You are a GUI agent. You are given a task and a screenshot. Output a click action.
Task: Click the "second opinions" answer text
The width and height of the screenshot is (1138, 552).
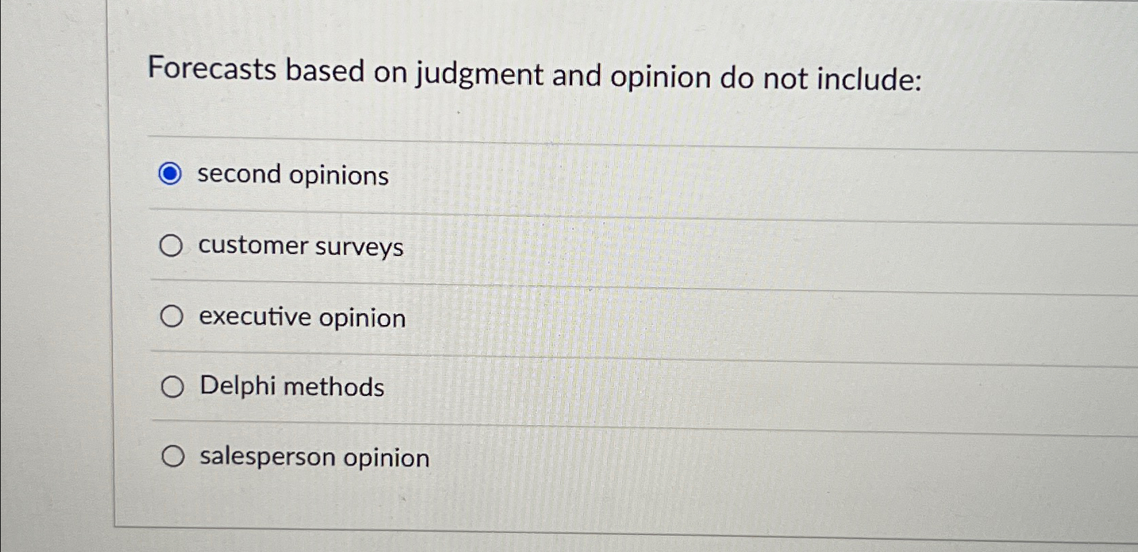point(292,176)
